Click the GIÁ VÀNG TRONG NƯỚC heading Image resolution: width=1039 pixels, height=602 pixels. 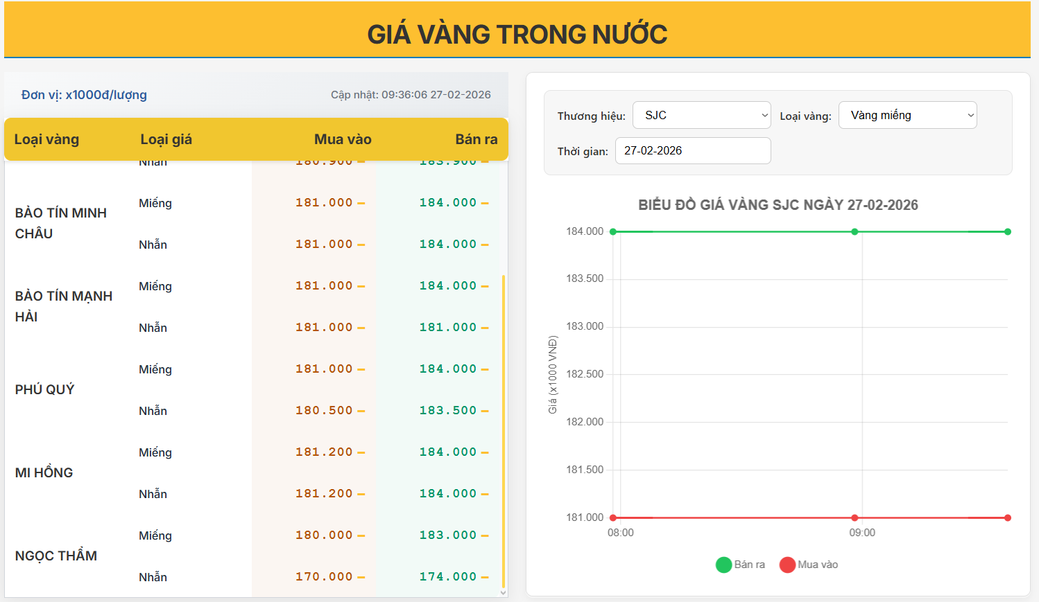pyautogui.click(x=517, y=34)
